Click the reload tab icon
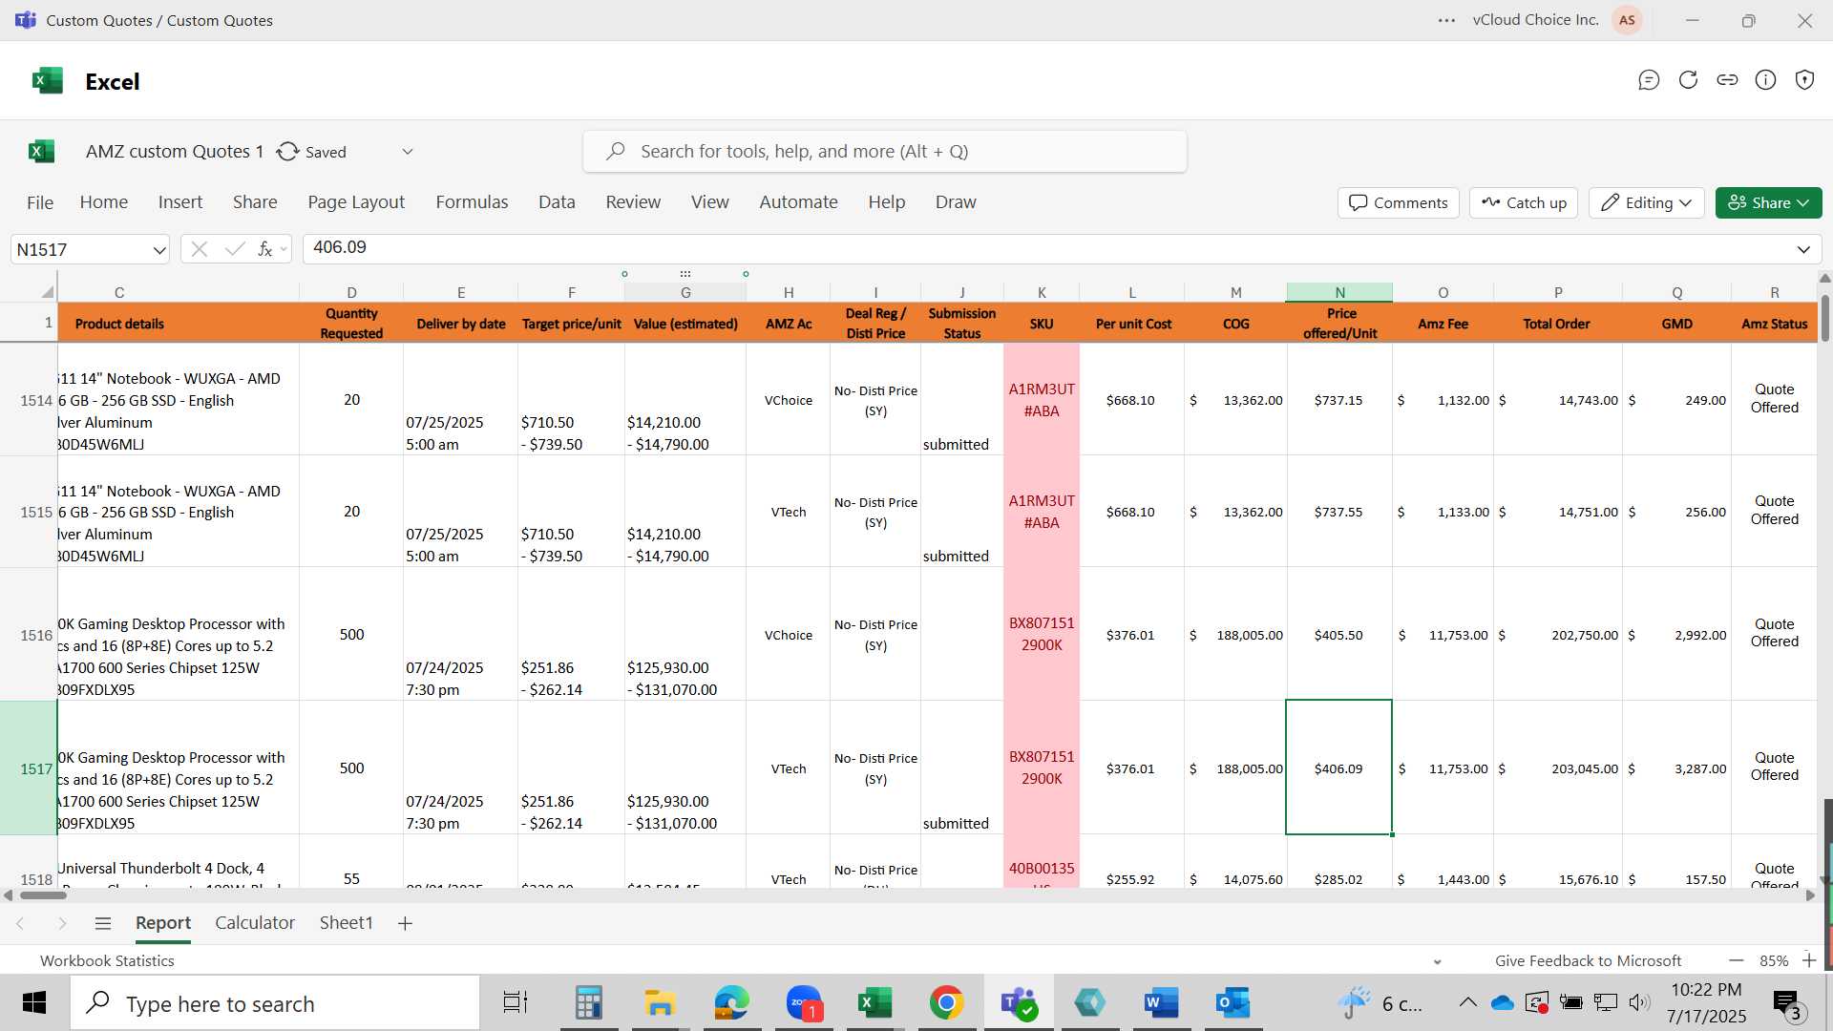Screen dimensions: 1833x1031 1688,80
